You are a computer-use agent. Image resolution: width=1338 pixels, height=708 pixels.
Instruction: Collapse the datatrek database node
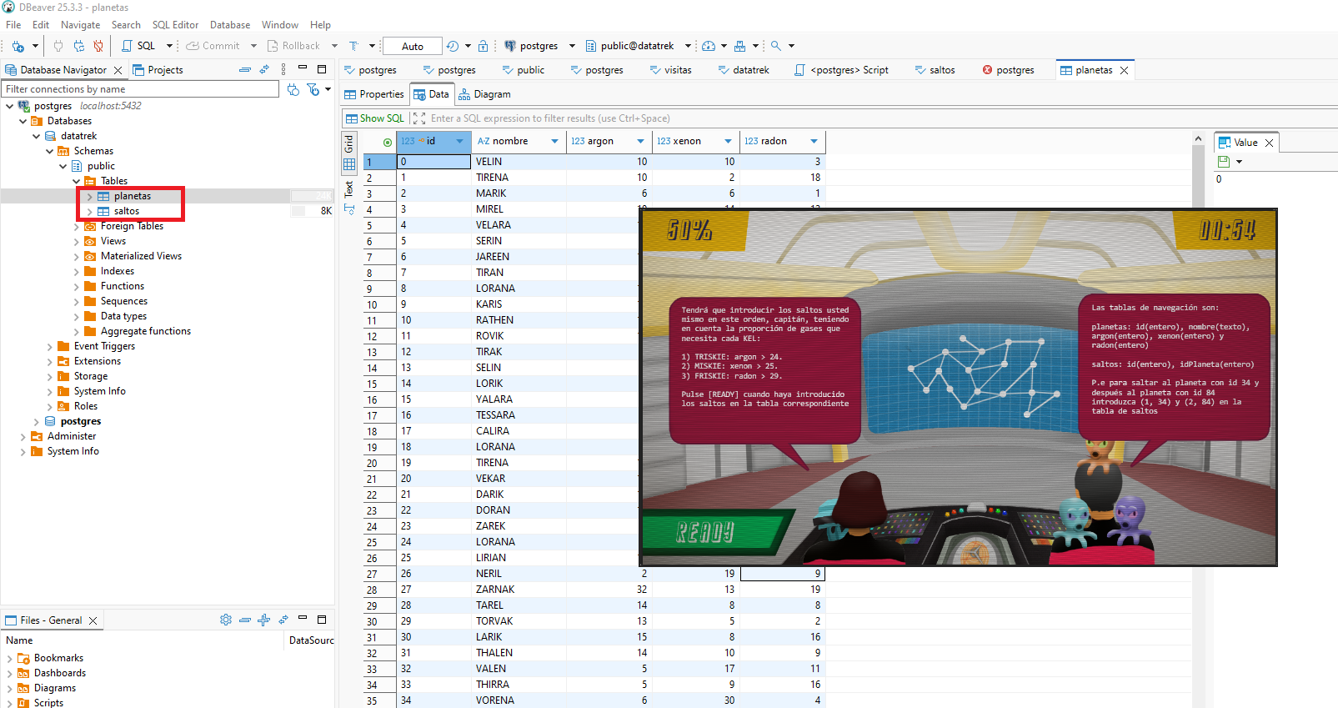(x=37, y=136)
